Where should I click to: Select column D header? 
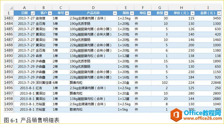(x=93, y=8)
